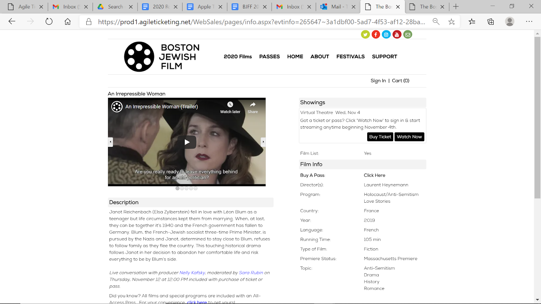
Task: Select the first carousel dot under the trailer
Action: point(178,188)
